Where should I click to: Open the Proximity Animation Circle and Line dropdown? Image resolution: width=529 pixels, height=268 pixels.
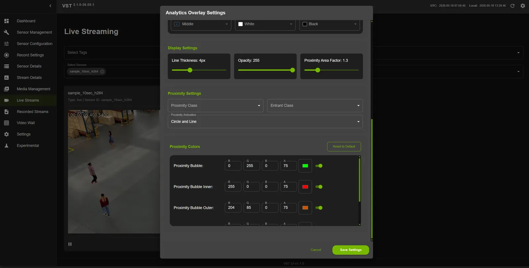(265, 122)
